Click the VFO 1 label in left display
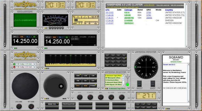This screenshot has width=202, height=111. pos(16,37)
